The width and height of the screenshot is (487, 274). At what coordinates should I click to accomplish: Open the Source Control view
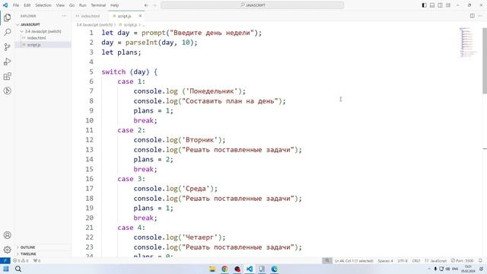tap(7, 47)
